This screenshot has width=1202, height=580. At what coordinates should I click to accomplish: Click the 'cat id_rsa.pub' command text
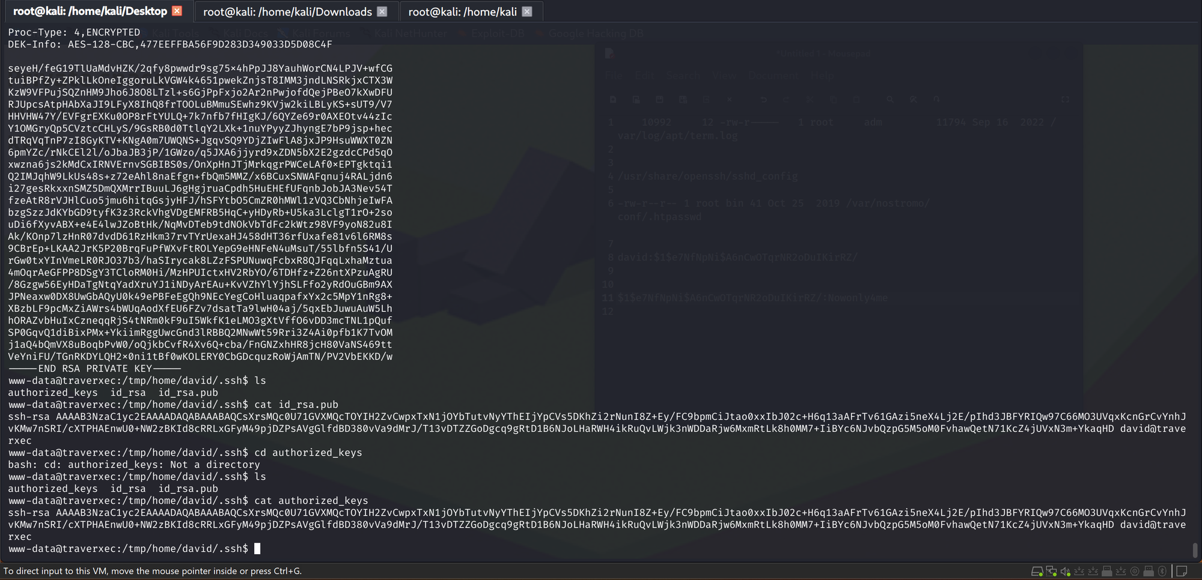(x=296, y=405)
